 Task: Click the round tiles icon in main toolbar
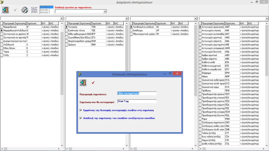pos(25,10)
